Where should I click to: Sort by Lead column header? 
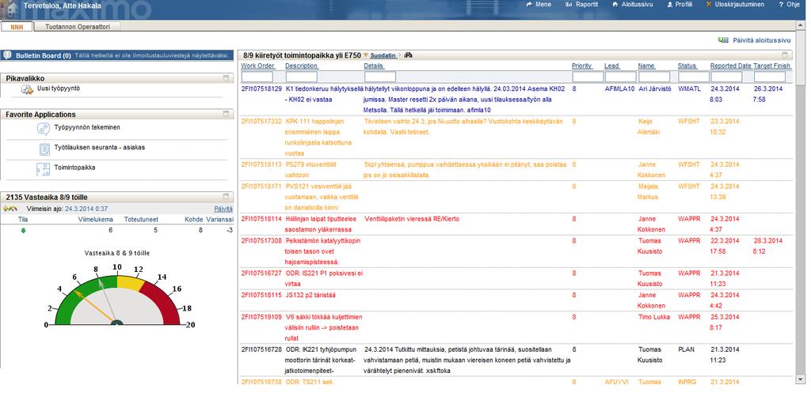pos(611,66)
